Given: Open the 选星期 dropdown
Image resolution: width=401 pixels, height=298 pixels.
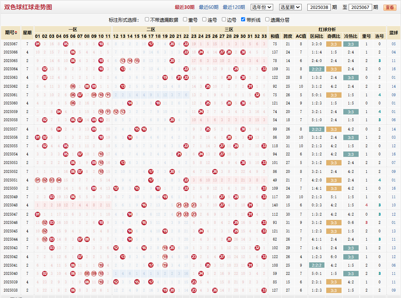Looking at the screenshot, I should 290,7.
